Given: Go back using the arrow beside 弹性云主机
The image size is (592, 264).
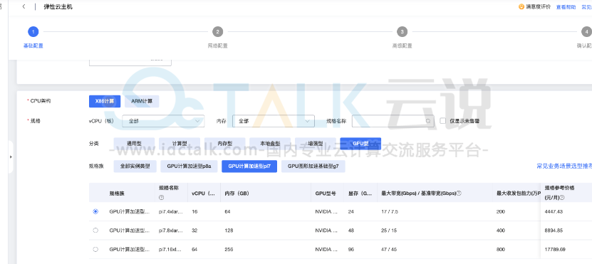Looking at the screenshot, I should pyautogui.click(x=24, y=7).
